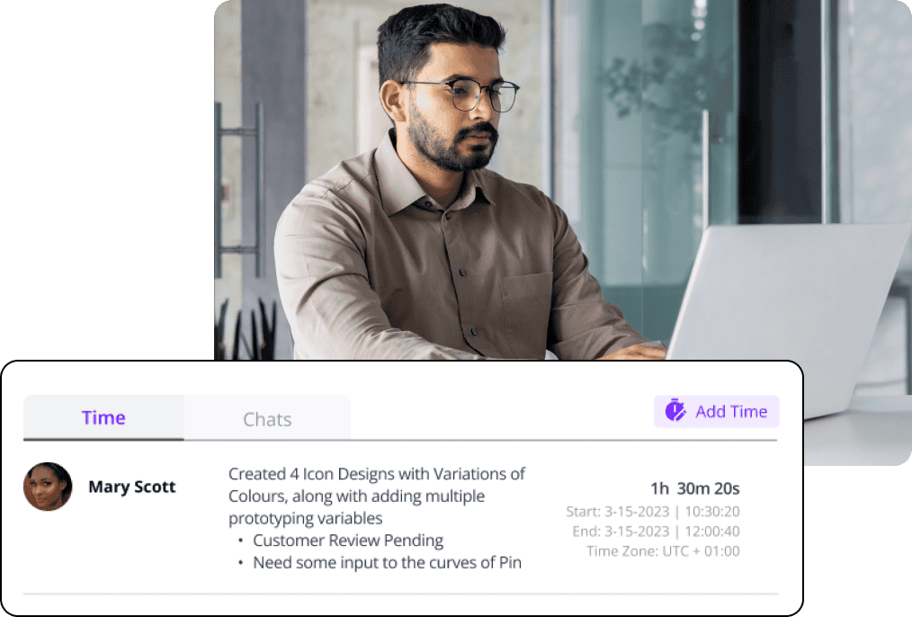912x617 pixels.
Task: Open Mary Scott's profile avatar
Action: click(x=48, y=487)
